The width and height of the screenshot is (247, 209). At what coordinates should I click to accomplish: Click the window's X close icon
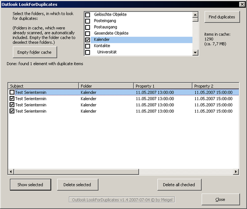tap(242, 4)
